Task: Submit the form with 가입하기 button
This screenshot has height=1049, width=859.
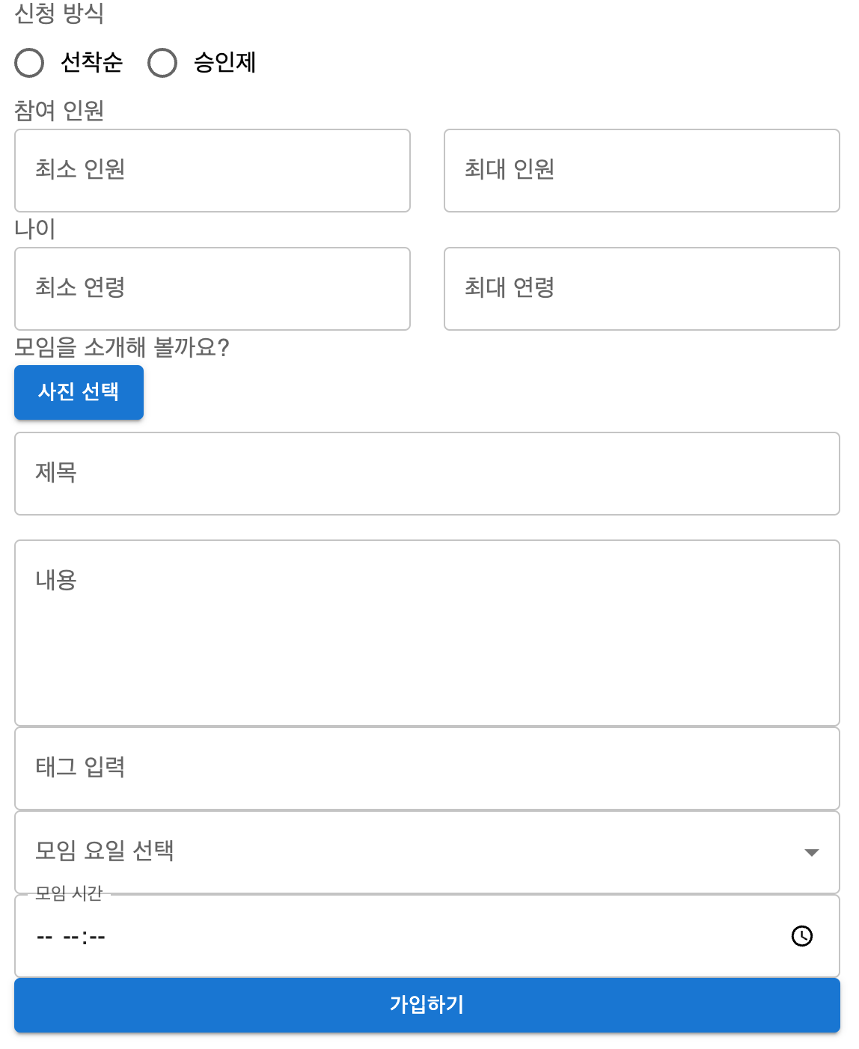Action: coord(427,1005)
